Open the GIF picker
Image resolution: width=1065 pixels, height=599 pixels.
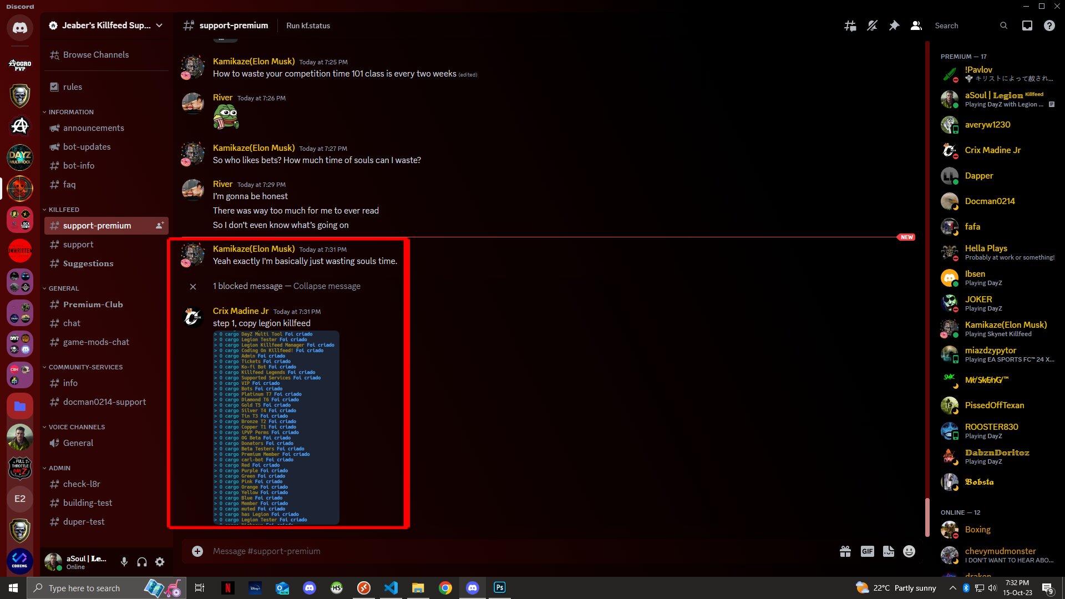pyautogui.click(x=868, y=551)
